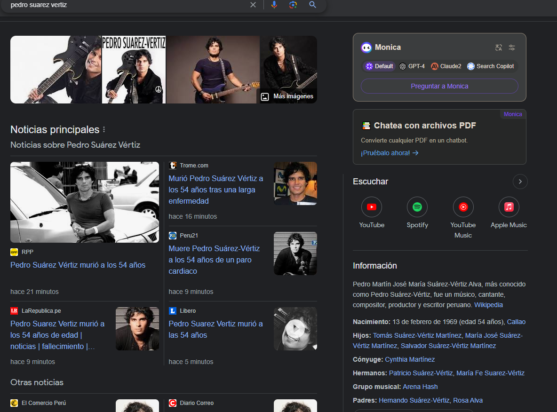Open Libero headline murió a las 54 años
Screen dimensions: 557x412
click(x=215, y=329)
